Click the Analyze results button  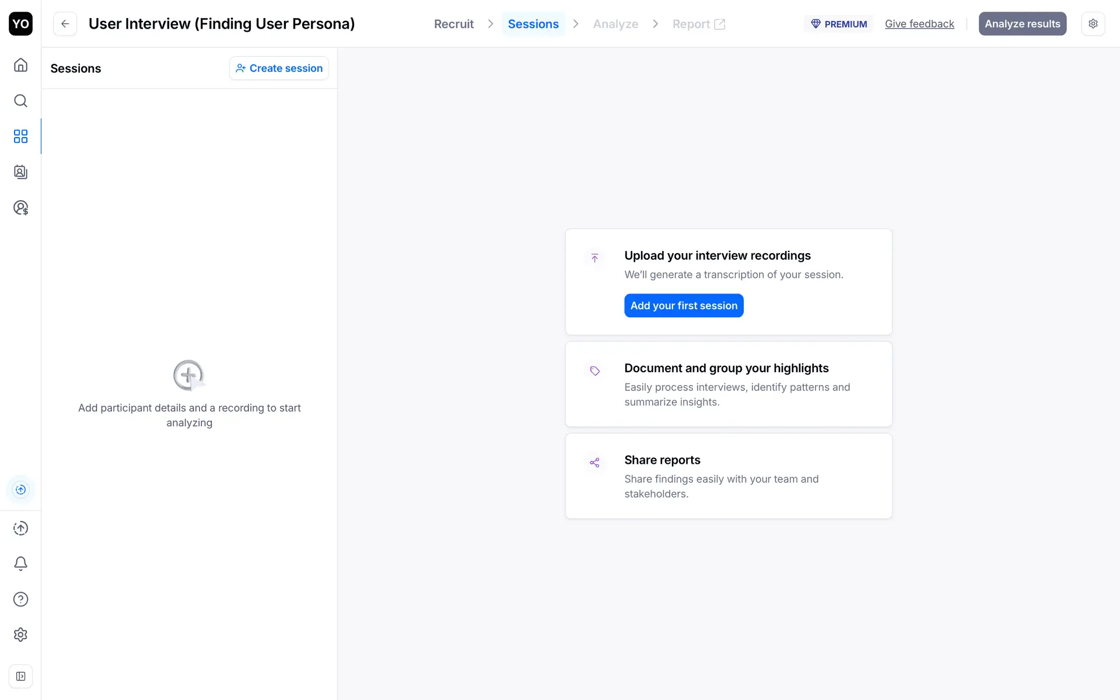(1022, 24)
